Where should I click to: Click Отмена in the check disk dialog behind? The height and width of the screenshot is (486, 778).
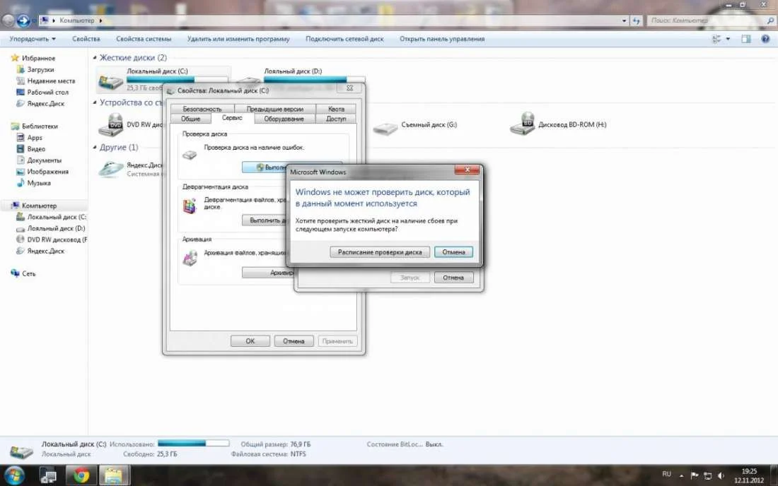coord(453,278)
